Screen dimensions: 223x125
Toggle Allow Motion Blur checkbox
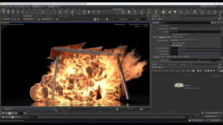click(171, 45)
